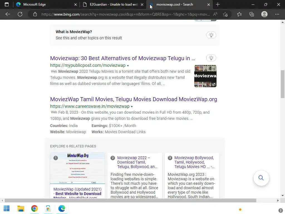
Task: Open Microsoft Store from taskbar
Action: point(48,208)
